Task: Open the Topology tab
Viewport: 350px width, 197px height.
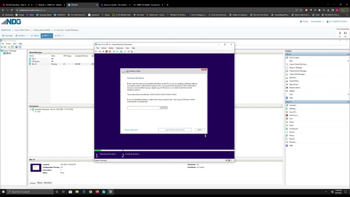Action: pyautogui.click(x=7, y=36)
